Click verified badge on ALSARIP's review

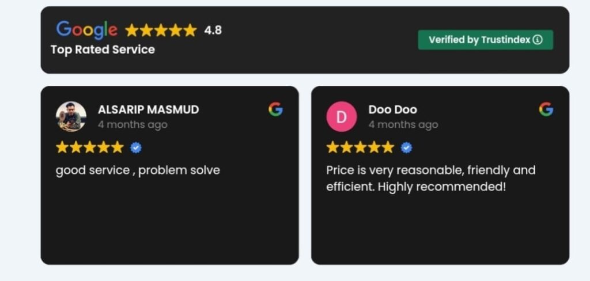[136, 148]
